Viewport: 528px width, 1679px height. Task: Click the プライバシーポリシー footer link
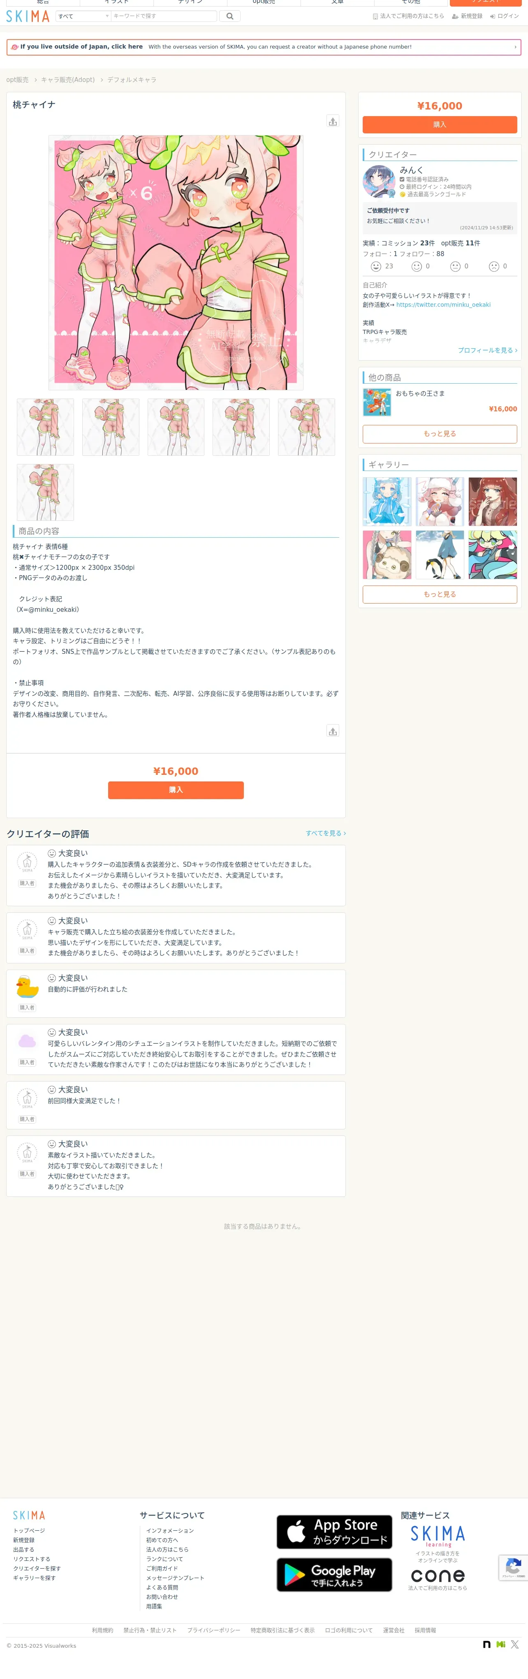pos(213,1630)
